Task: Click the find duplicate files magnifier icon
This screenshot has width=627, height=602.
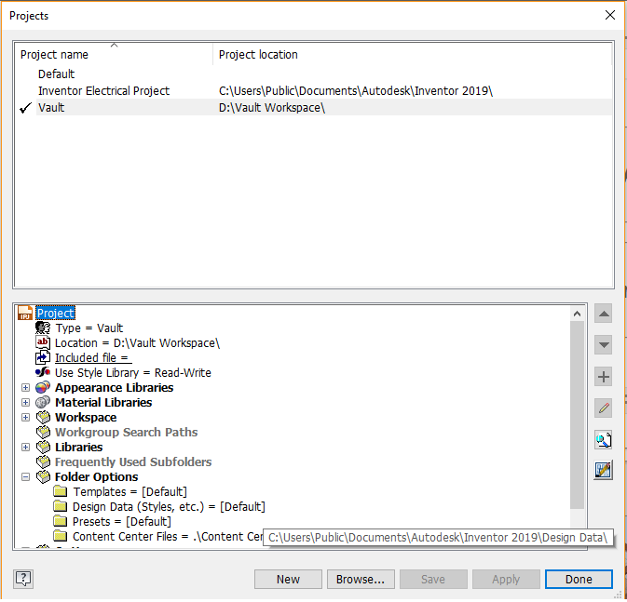Action: tap(604, 440)
